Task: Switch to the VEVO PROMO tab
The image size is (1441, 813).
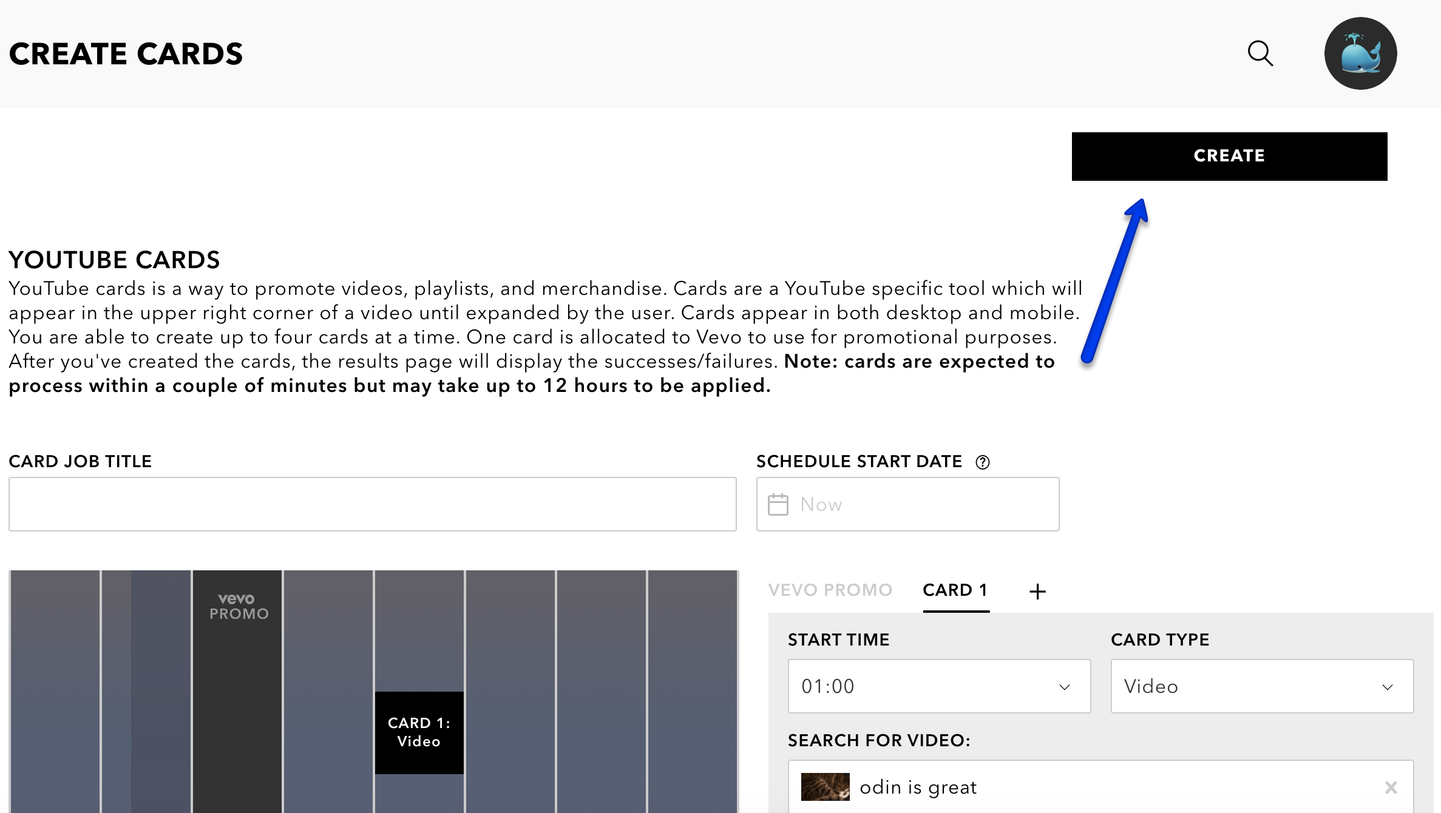Action: tap(830, 590)
